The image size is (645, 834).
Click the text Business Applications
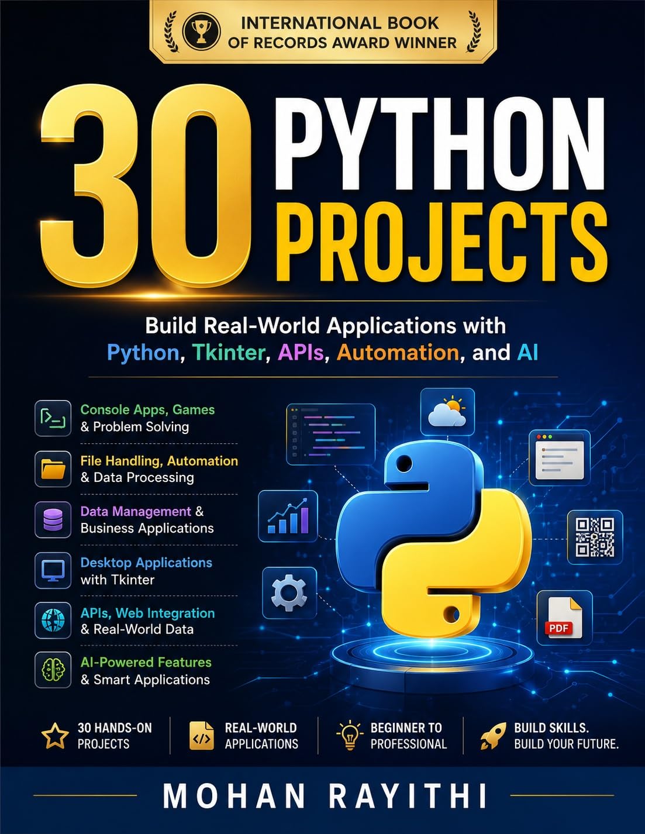coord(147,528)
